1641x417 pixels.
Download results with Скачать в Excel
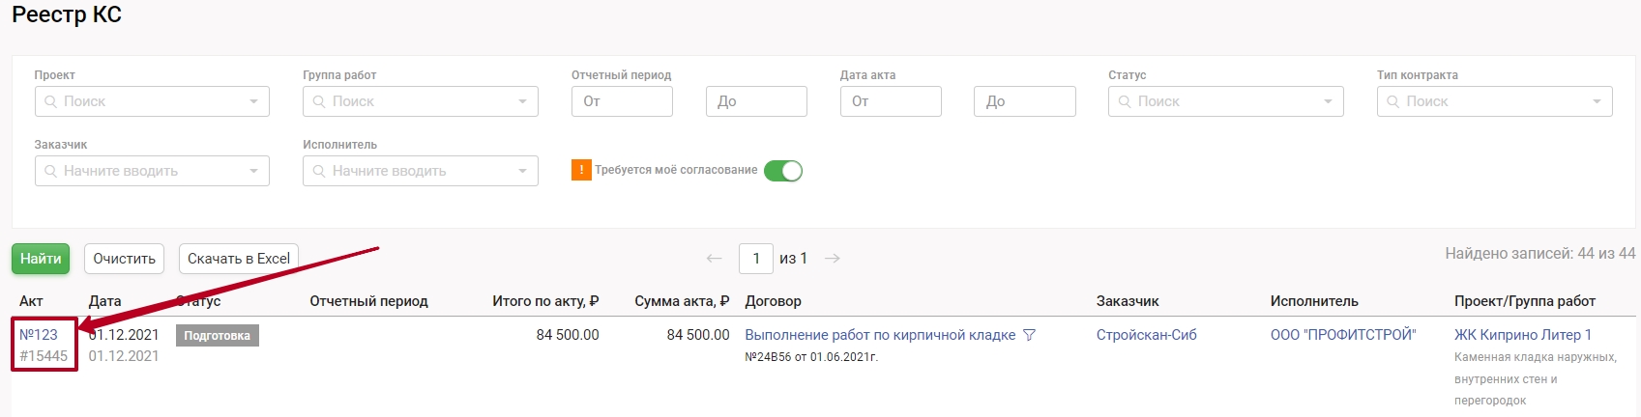239,259
